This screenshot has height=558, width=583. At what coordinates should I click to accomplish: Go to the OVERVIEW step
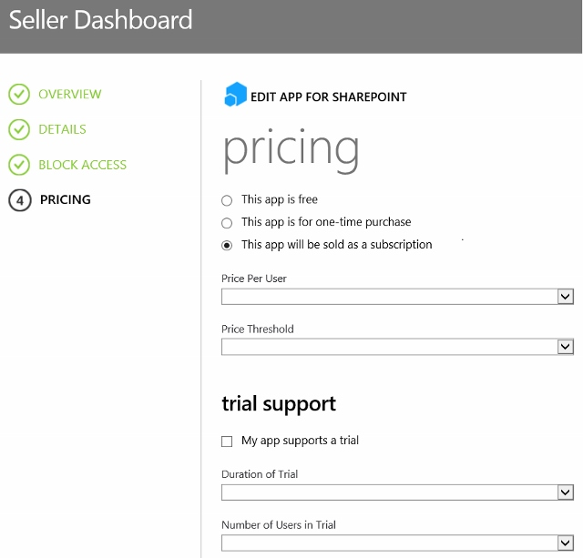[x=70, y=95]
